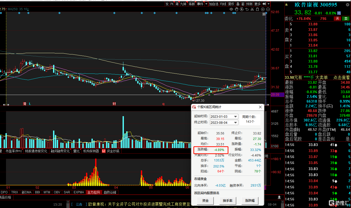Click the 简 toolbar button
The image size is (351, 208).
pyautogui.click(x=177, y=4)
